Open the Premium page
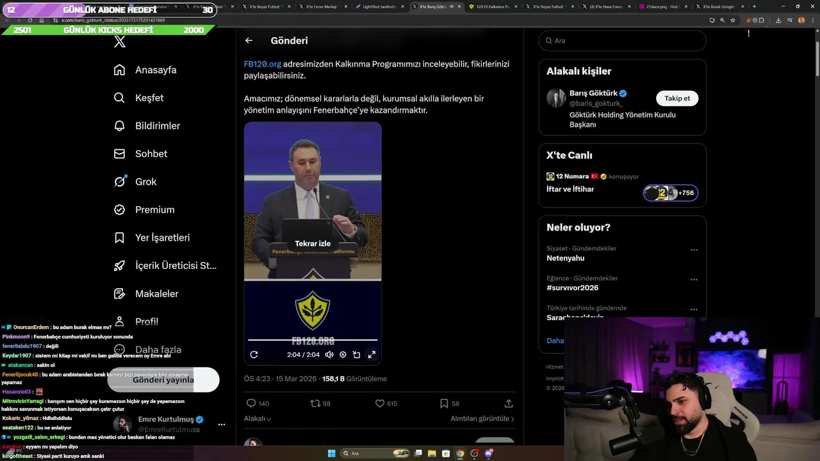The height and width of the screenshot is (461, 820). [x=144, y=209]
